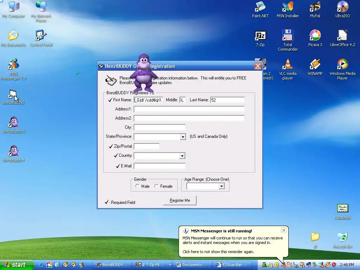
Task: Select the CollabNet desktop icon
Action: [x=342, y=211]
